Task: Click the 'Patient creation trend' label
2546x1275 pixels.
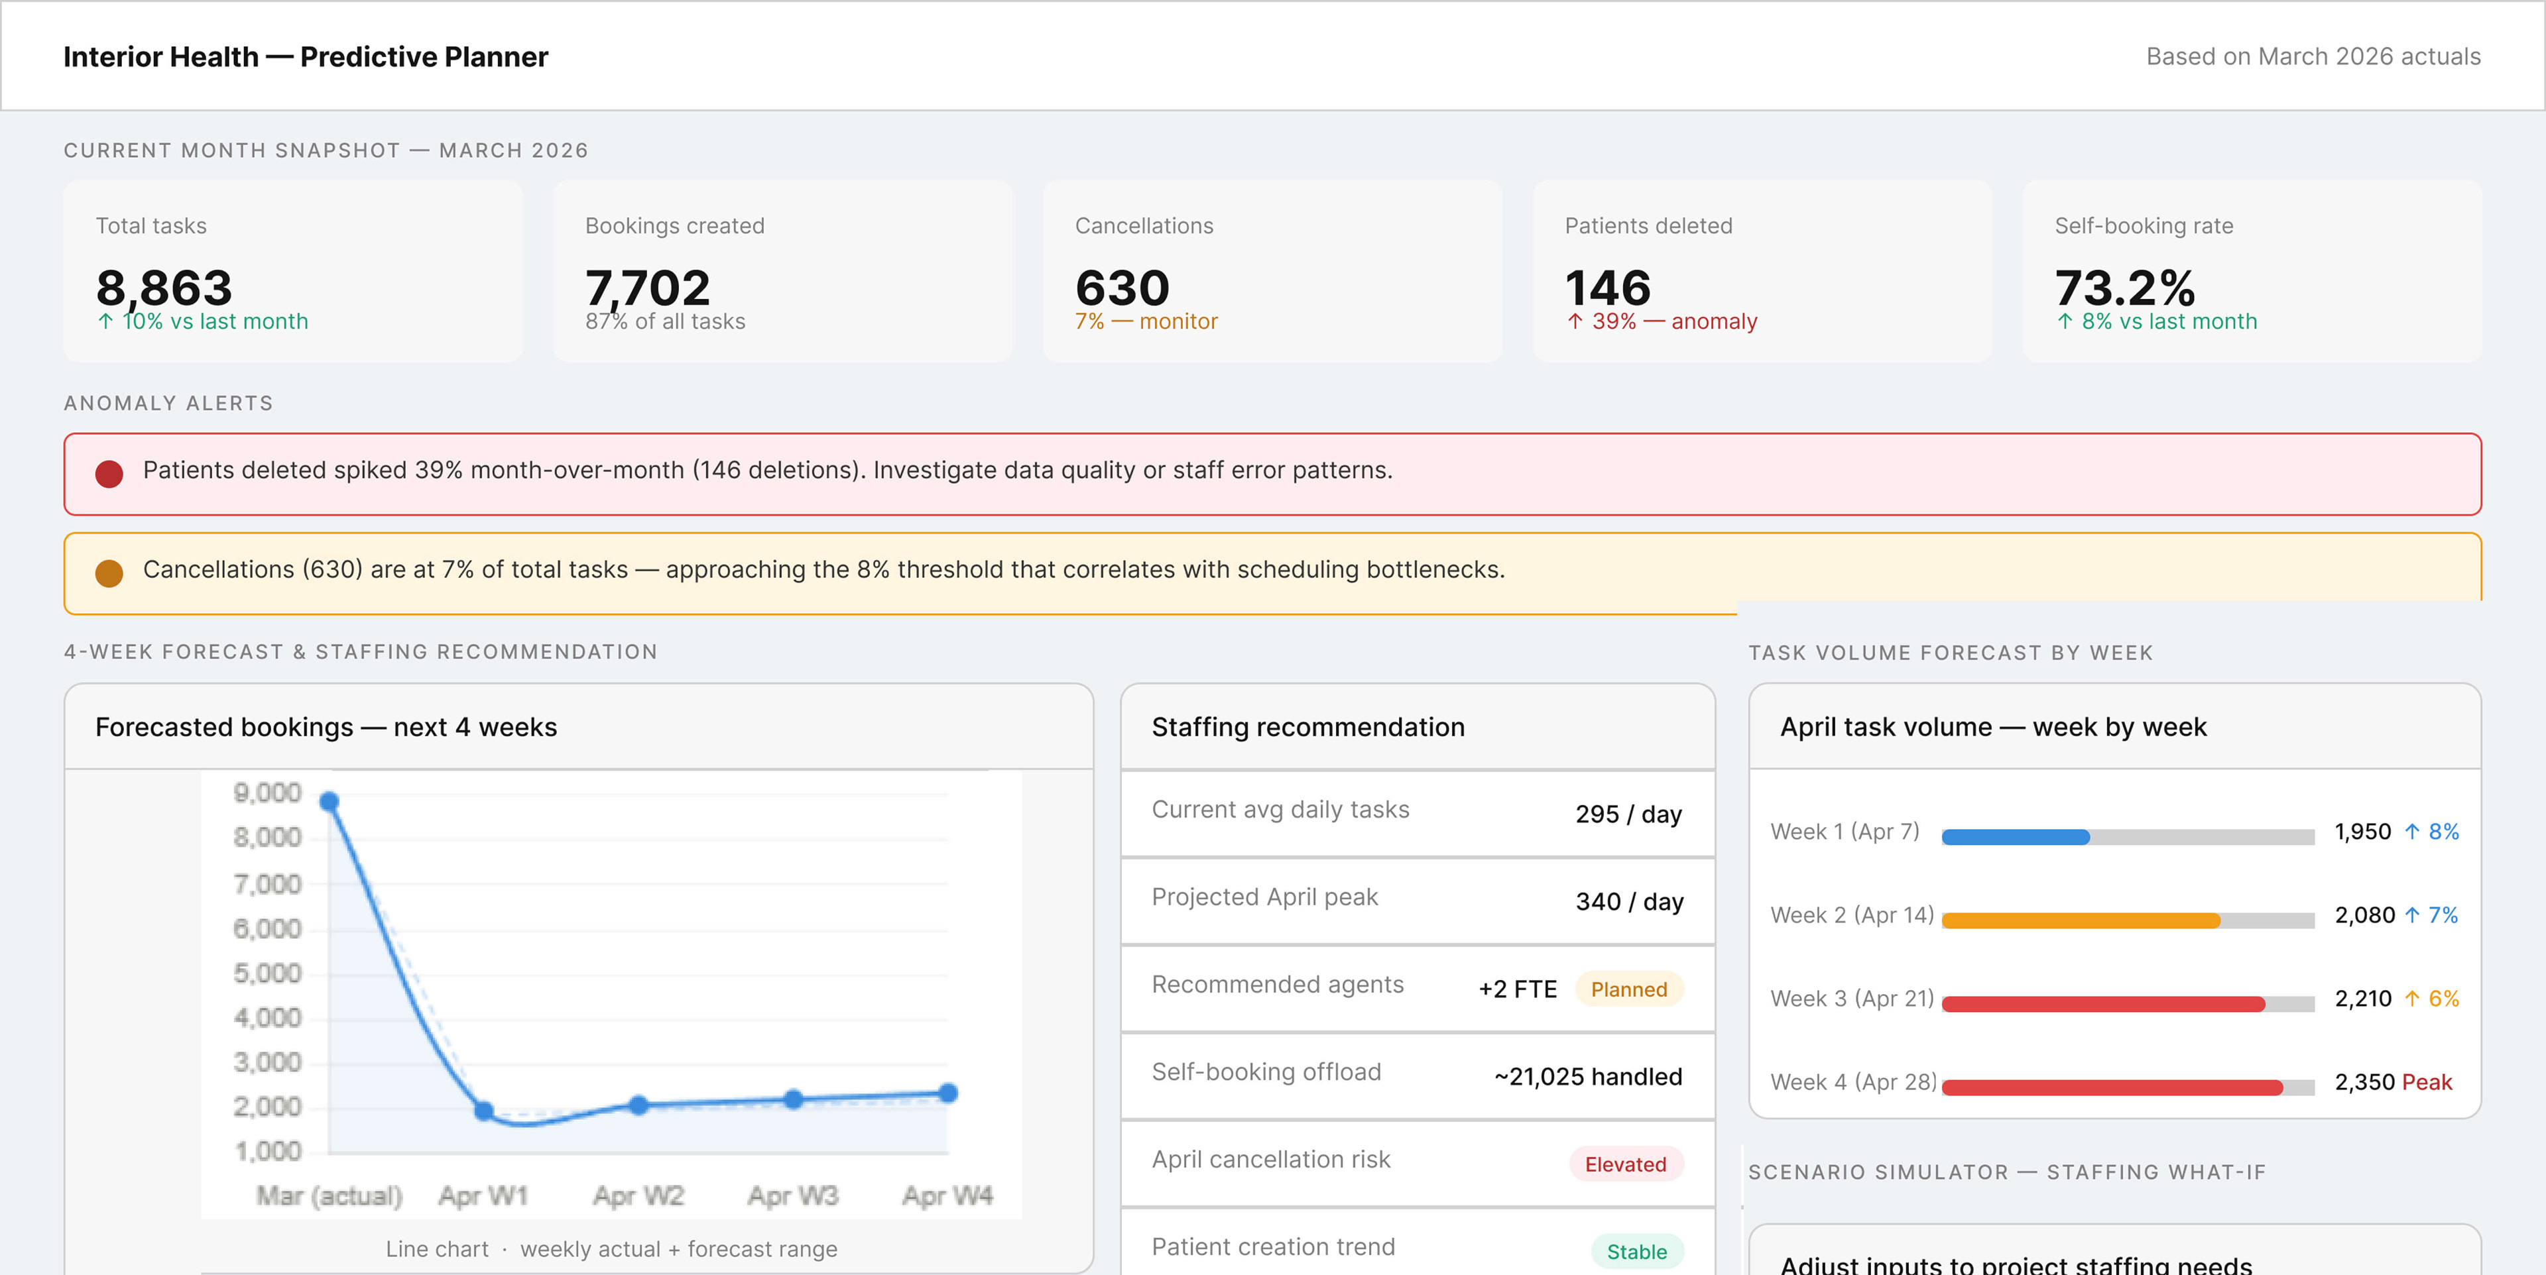Action: coord(1274,1247)
